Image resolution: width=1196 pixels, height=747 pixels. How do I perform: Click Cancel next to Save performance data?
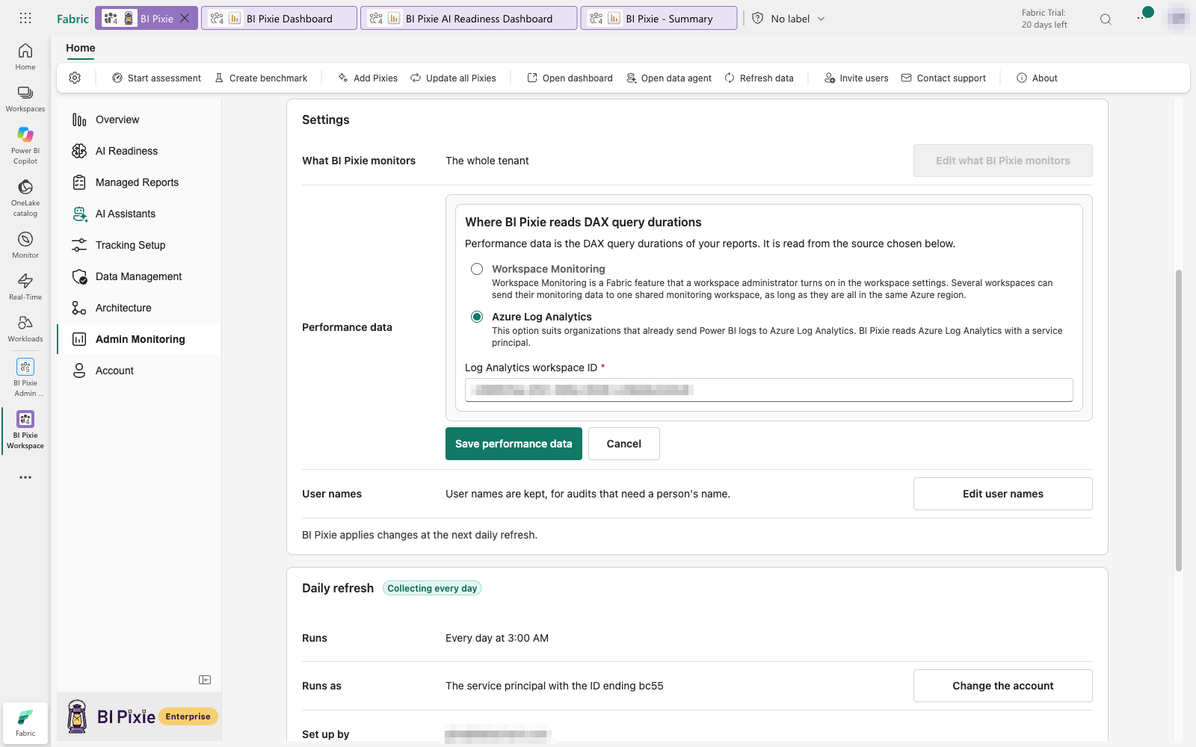pyautogui.click(x=624, y=444)
